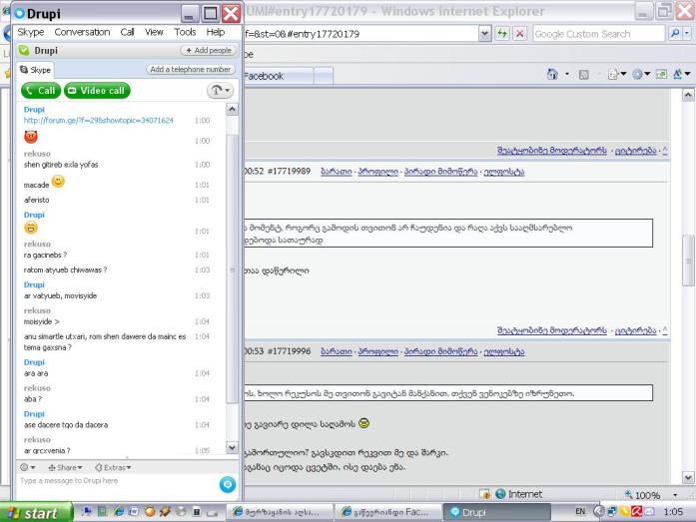This screenshot has height=522, width=696.
Task: Open the Home button dropdown arrow
Action: tap(567, 74)
